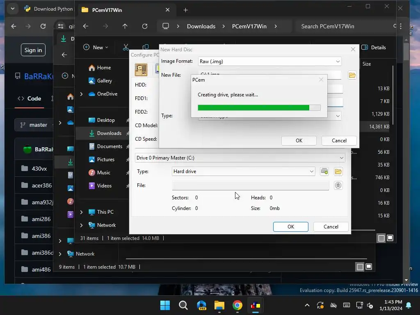Viewport: 420px width, 315px height.
Task: Expand OneDrive in Explorer sidebar
Action: tap(82, 94)
